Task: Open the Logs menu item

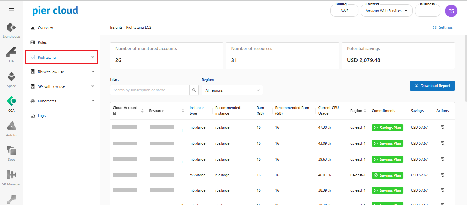Action: click(42, 116)
